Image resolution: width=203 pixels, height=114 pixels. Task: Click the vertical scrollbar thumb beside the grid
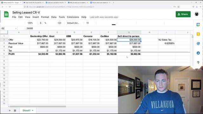(x=193, y=37)
